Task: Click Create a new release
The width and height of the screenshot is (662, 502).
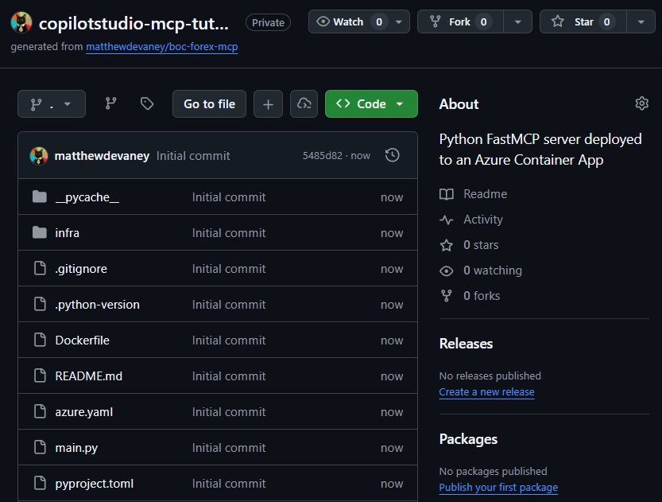Action: coord(487,392)
